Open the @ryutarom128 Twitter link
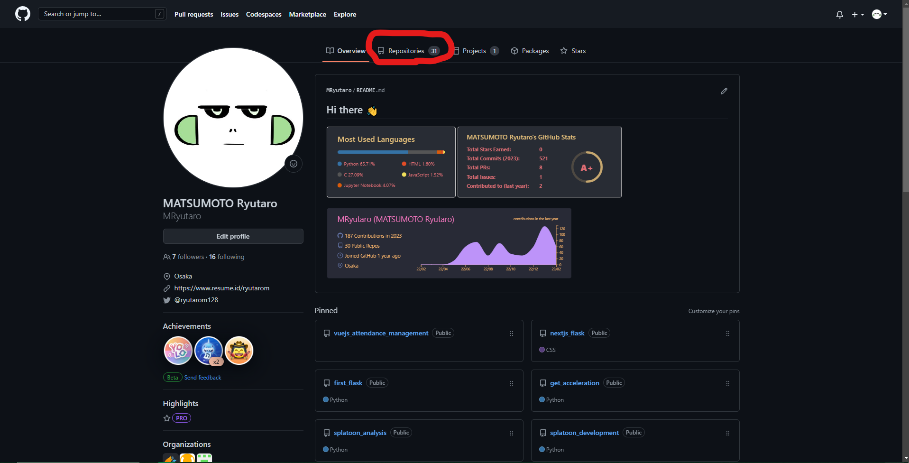The height and width of the screenshot is (463, 909). coord(196,300)
